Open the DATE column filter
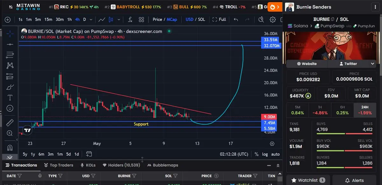 point(20,176)
